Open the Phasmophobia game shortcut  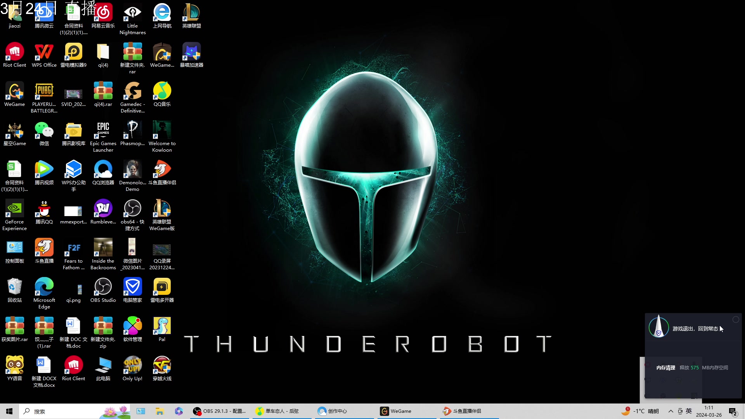click(133, 134)
